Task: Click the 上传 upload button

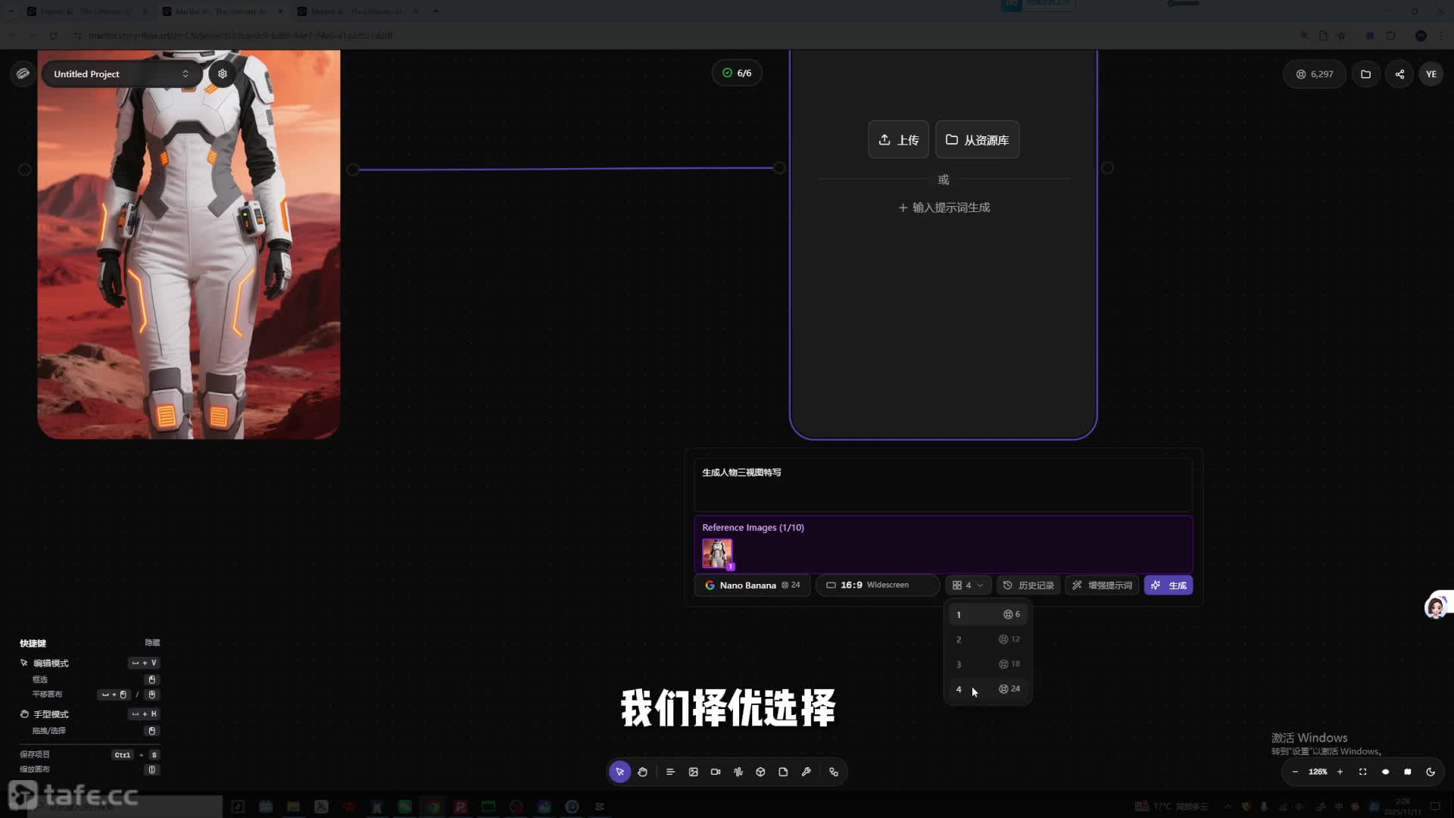Action: [898, 140]
